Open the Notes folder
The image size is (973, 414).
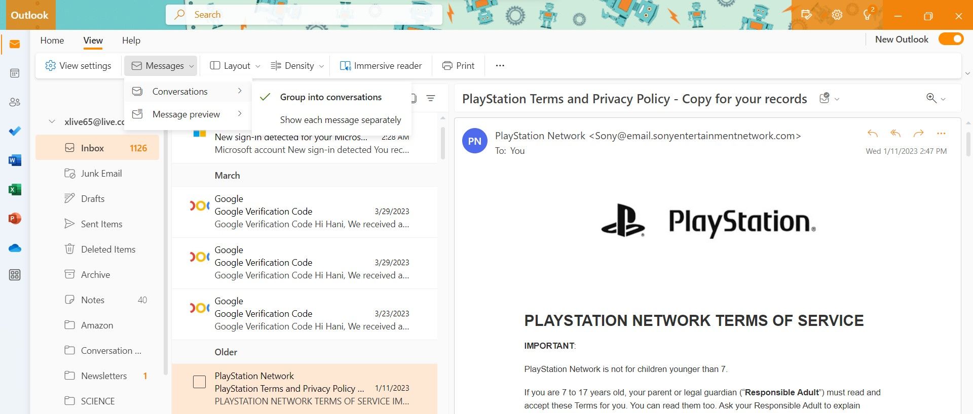pos(97,300)
